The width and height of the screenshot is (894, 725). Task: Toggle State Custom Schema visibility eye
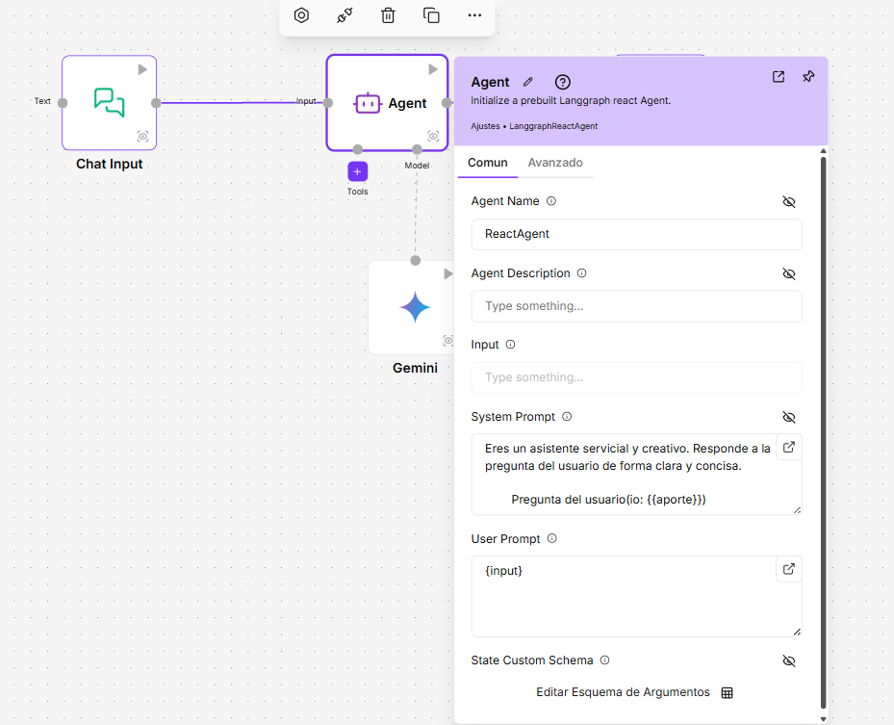click(x=789, y=660)
